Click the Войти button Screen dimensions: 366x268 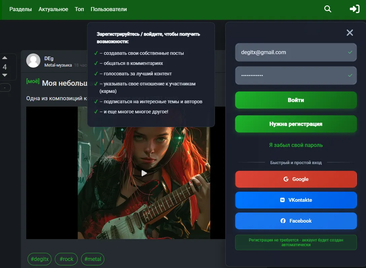296,100
